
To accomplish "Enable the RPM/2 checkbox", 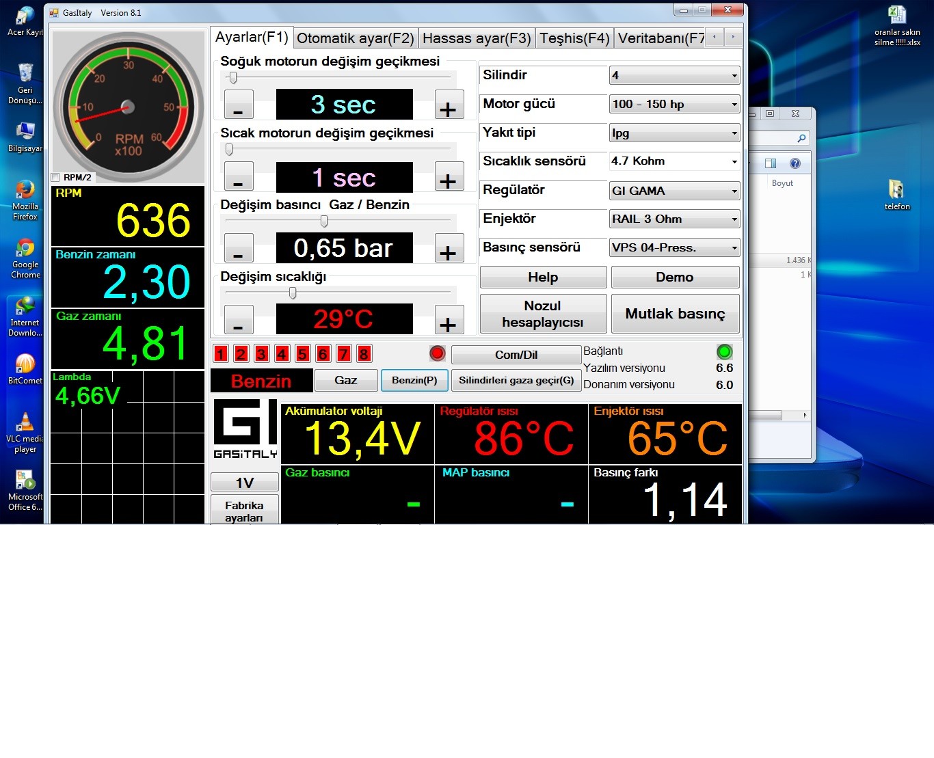I will click(56, 178).
